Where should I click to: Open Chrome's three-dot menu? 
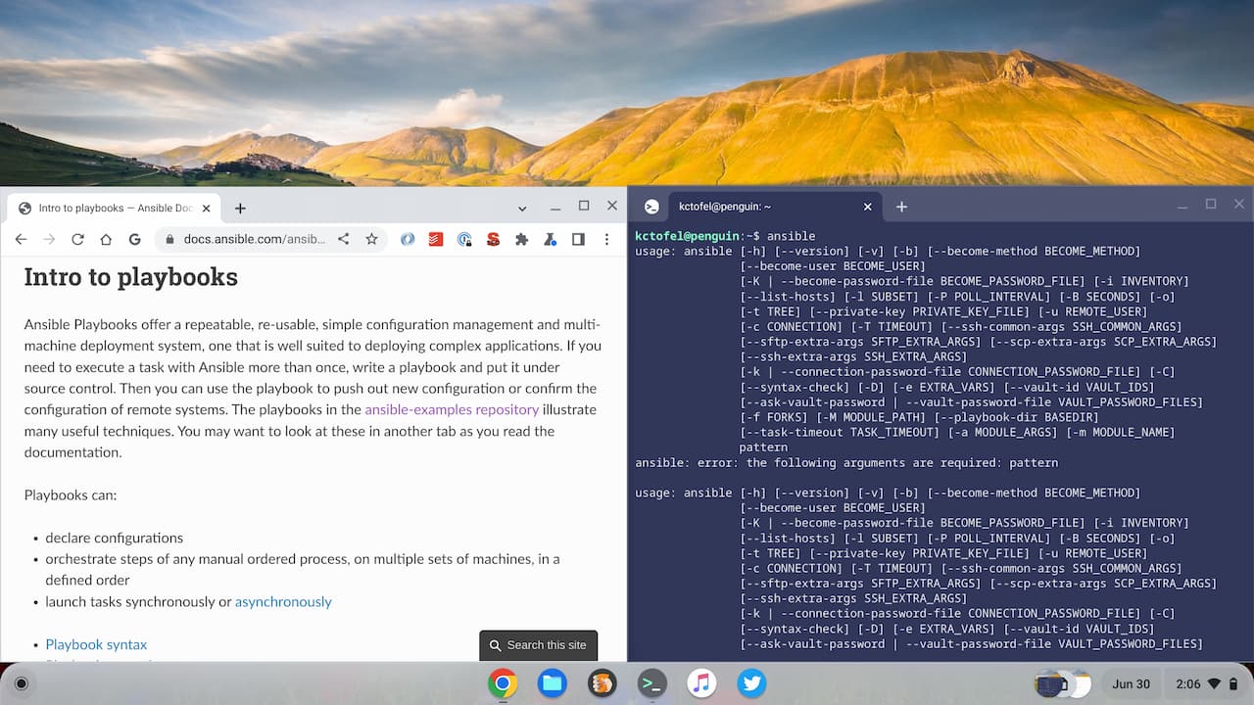coord(606,239)
